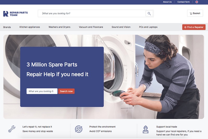Click the local trade worker icon

point(146,129)
